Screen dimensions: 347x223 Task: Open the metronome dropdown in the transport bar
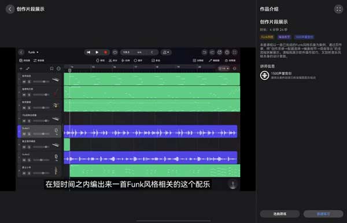pyautogui.click(x=166, y=52)
